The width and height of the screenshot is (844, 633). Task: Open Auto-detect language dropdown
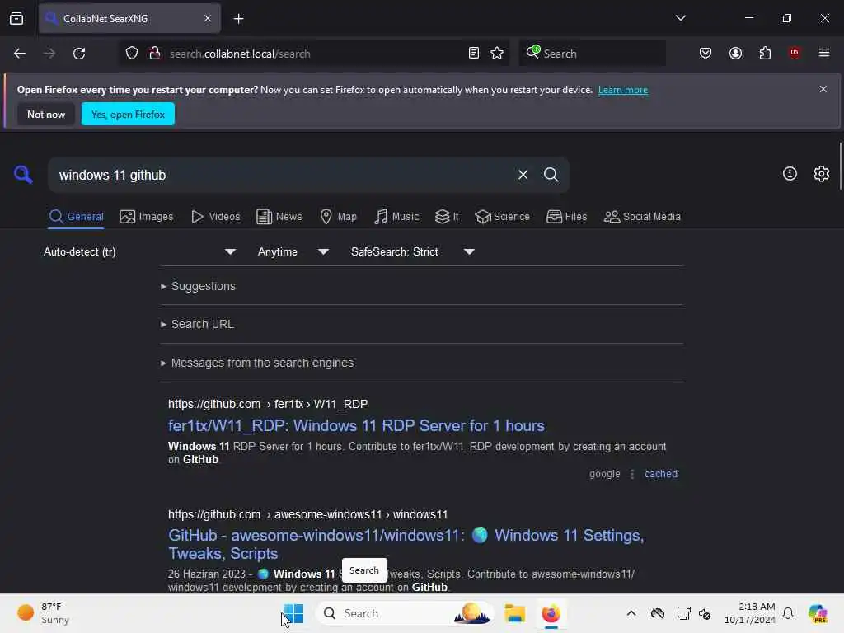pos(139,252)
